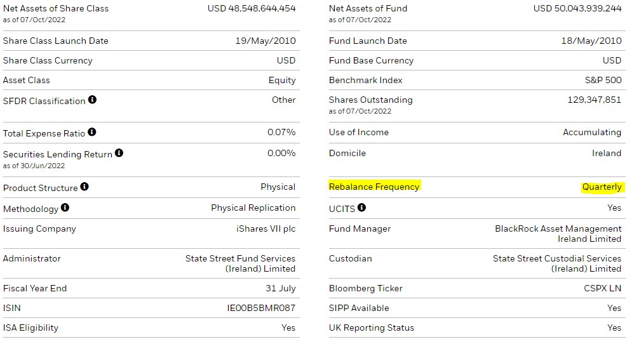634x344 pixels.
Task: Click the Net Assets of Share Class amount
Action: (x=252, y=8)
